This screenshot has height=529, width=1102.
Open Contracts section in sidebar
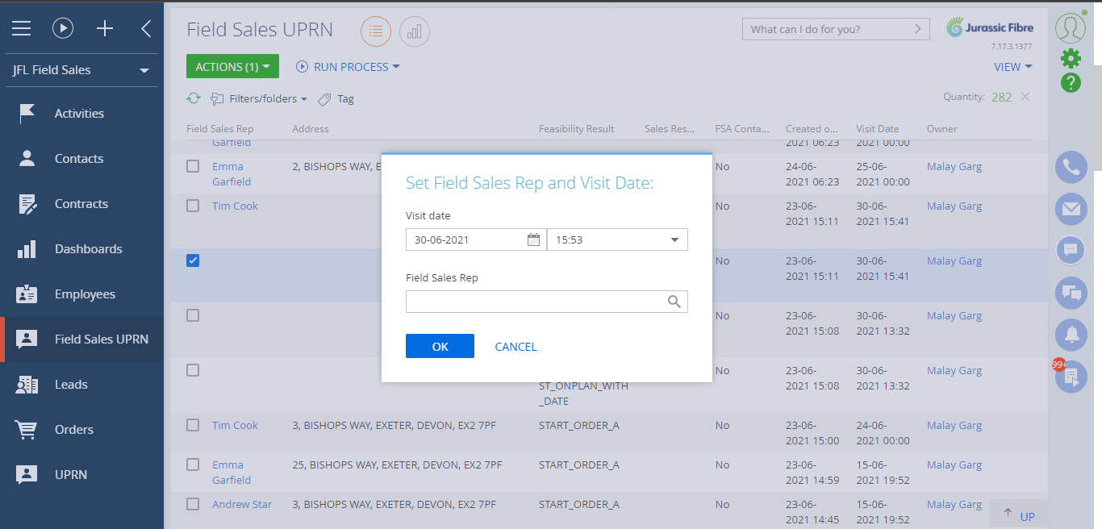pyautogui.click(x=81, y=204)
